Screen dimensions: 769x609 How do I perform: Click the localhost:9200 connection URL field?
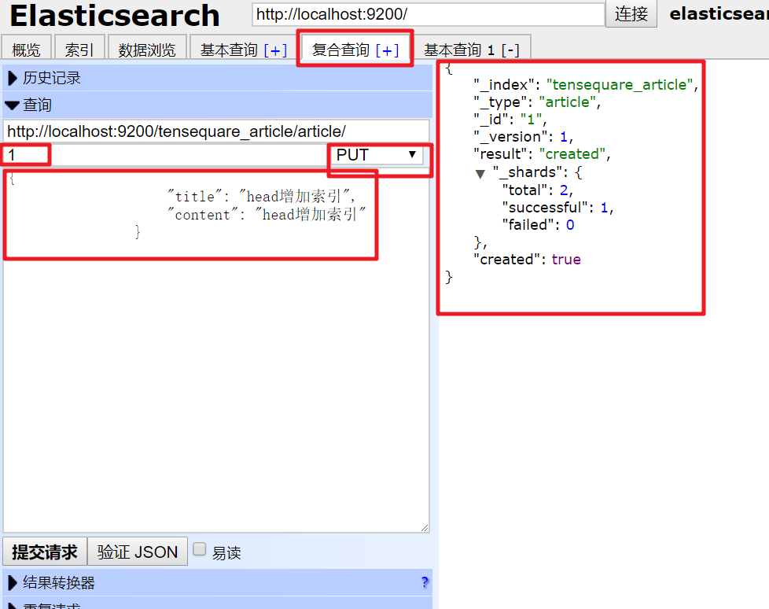tap(428, 14)
